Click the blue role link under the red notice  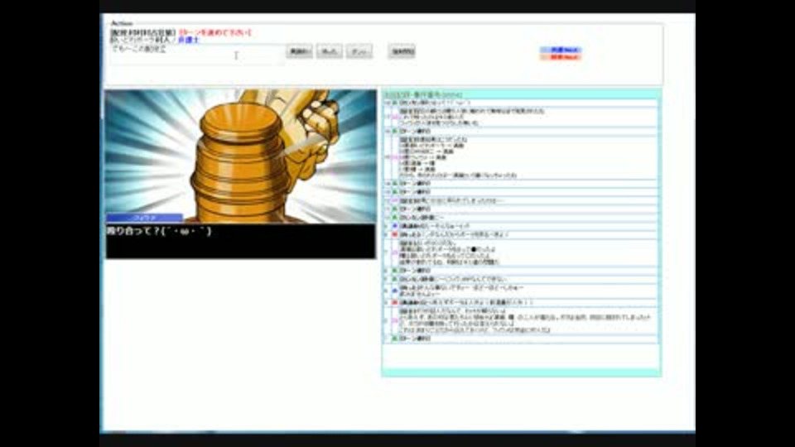click(x=188, y=40)
